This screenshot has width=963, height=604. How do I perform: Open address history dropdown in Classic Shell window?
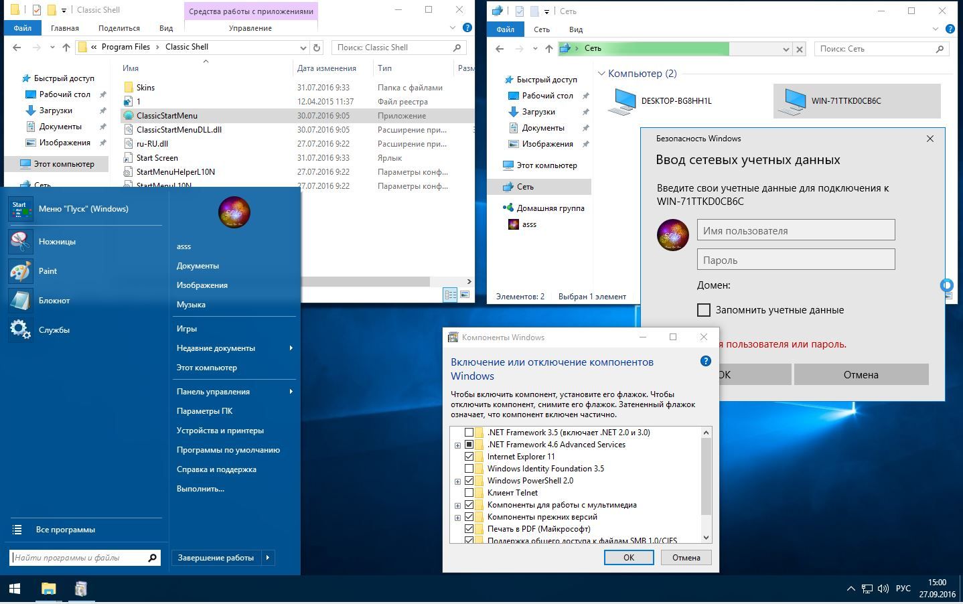[x=303, y=48]
